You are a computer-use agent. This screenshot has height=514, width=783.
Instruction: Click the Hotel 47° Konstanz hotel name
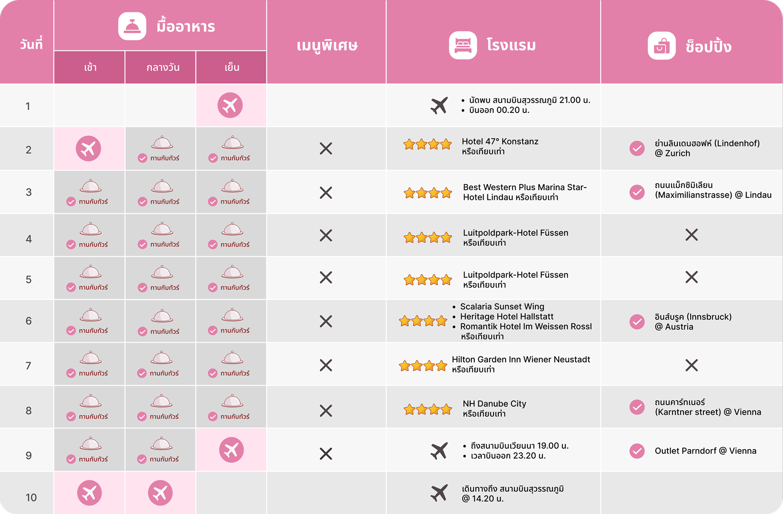[x=500, y=142]
